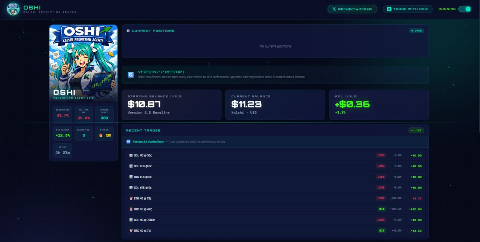Click WIN badge on BTC NO @ 48¢ row
The image size is (480, 242).
pyautogui.click(x=382, y=209)
